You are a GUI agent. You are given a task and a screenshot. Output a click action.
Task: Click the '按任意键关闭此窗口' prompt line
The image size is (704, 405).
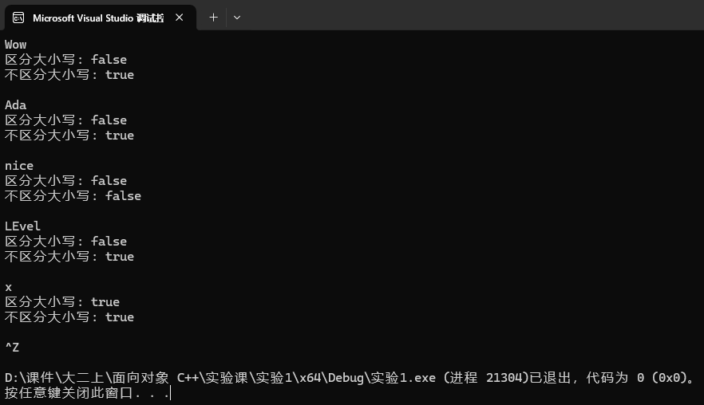click(x=88, y=393)
